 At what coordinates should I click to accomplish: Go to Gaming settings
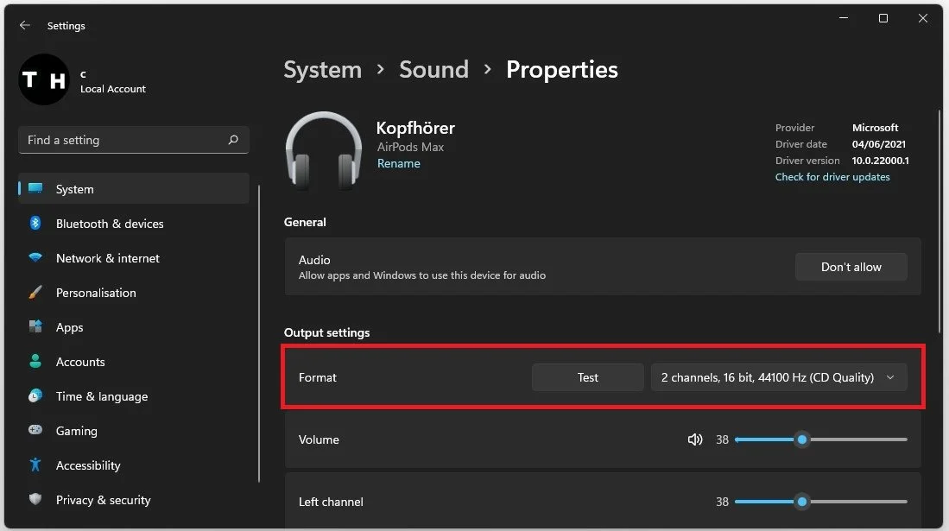point(77,430)
